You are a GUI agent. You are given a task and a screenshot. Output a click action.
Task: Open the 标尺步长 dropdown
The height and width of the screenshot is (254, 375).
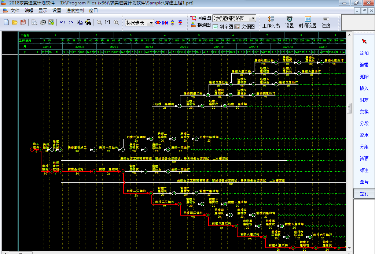(151, 23)
